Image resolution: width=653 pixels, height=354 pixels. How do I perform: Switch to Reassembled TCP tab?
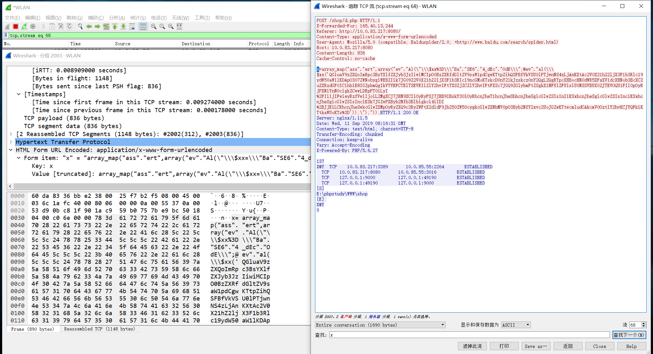[x=99, y=329]
